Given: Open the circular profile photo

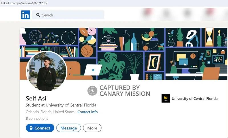Looking at the screenshot, I should click(46, 71).
